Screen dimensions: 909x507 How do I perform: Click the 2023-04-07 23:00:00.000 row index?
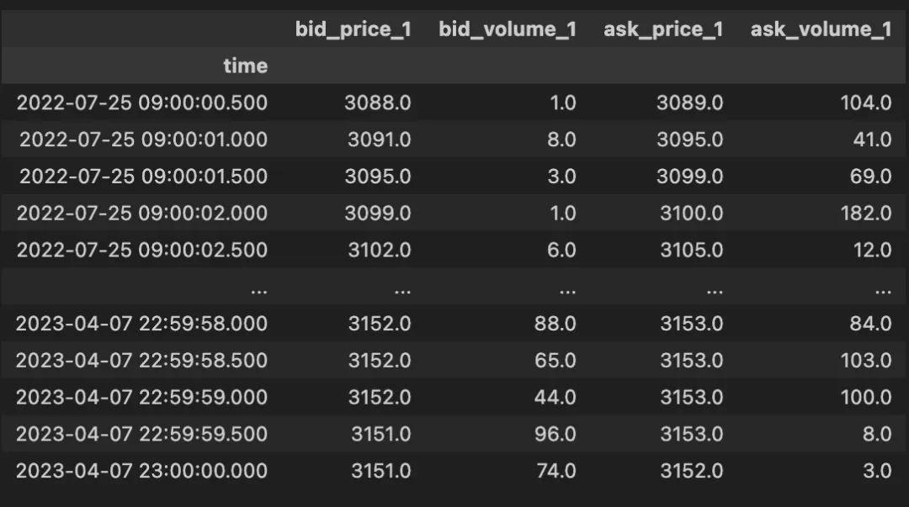141,471
